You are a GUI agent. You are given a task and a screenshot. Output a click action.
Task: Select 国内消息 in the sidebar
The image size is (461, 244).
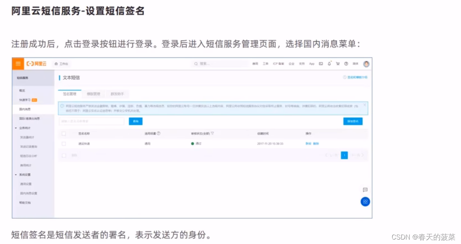25,109
